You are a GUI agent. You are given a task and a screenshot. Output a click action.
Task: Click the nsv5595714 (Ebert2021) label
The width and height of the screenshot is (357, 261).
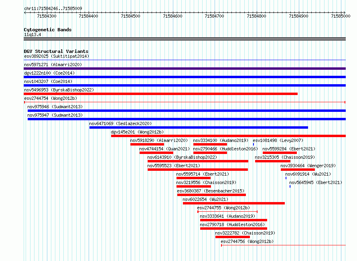click(x=203, y=174)
